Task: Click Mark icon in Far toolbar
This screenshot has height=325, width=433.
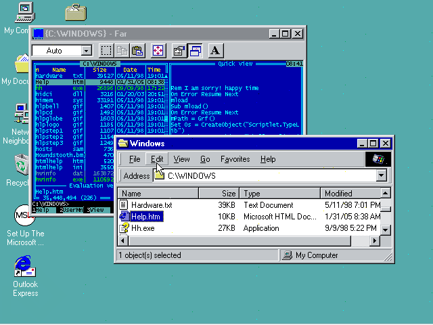Action: click(106, 51)
